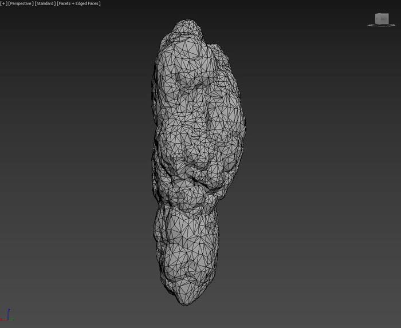
Task: Click the ViewCube in the viewport corner
Action: click(x=382, y=19)
